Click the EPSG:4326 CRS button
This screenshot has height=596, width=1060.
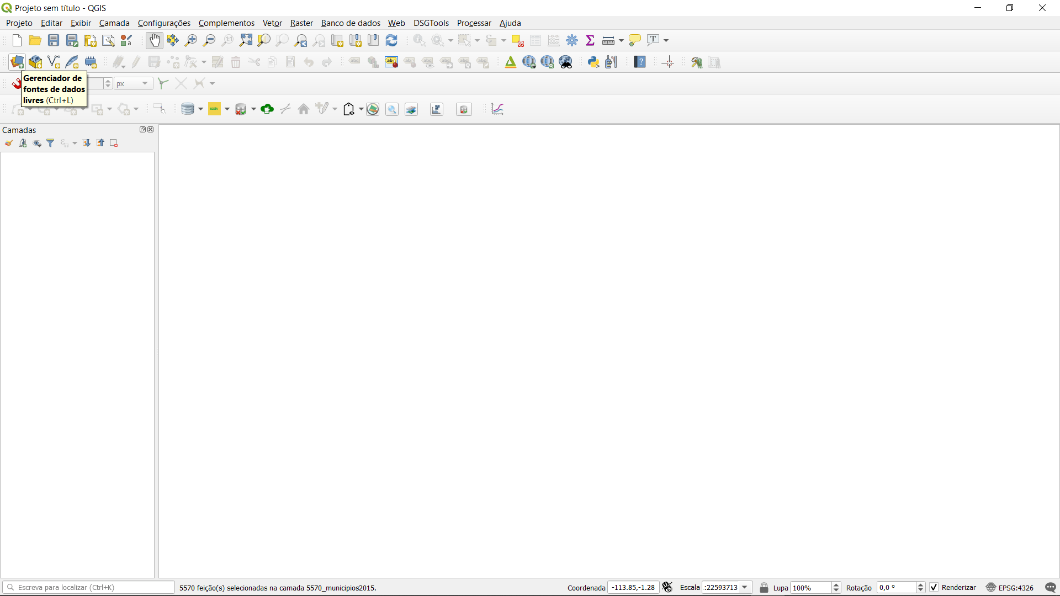tap(1010, 588)
